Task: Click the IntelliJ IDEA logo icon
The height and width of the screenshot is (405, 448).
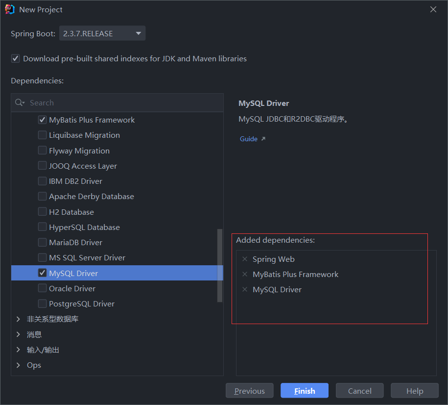Action: (x=10, y=9)
